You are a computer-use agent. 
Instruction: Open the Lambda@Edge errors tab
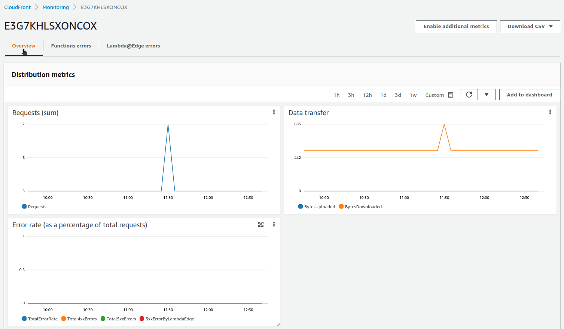[133, 46]
